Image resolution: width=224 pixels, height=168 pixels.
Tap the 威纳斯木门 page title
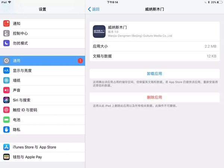(x=155, y=9)
